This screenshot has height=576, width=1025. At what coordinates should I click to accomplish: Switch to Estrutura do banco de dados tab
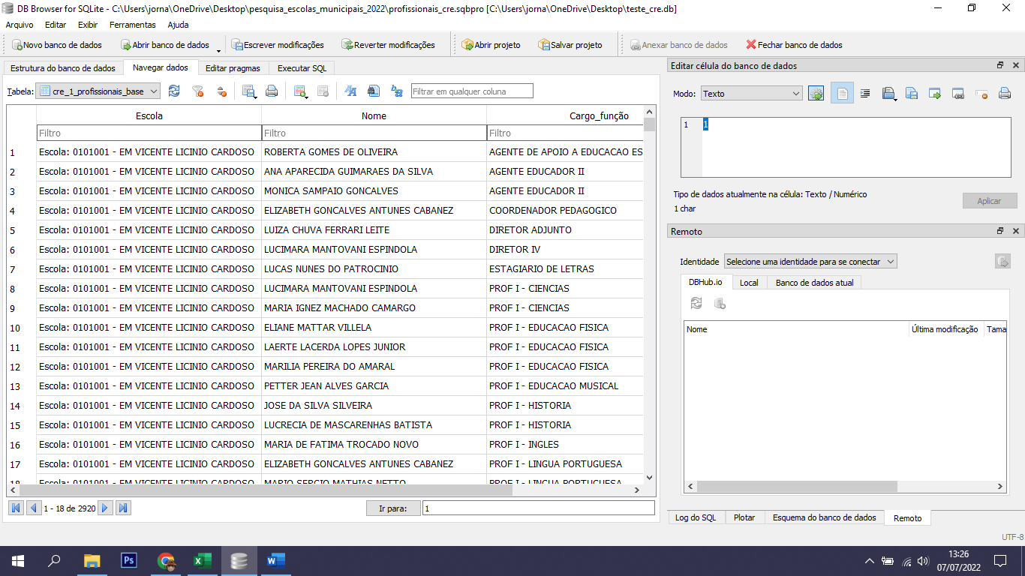click(x=63, y=68)
